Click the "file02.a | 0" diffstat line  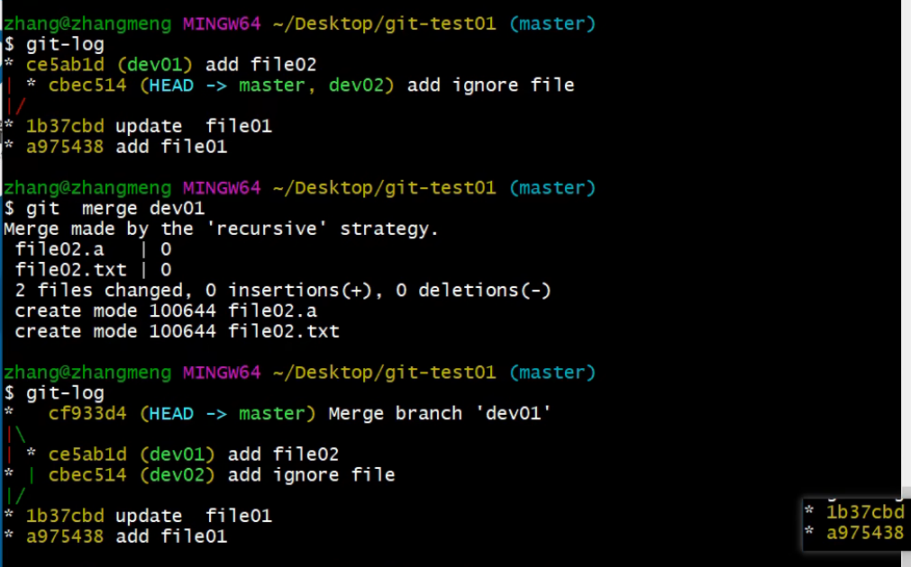coord(94,250)
